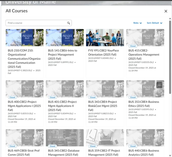Click code 2610.UMS07-S.89991.OL2 under BUS 141
The height and width of the screenshot is (157, 172).
61,62
